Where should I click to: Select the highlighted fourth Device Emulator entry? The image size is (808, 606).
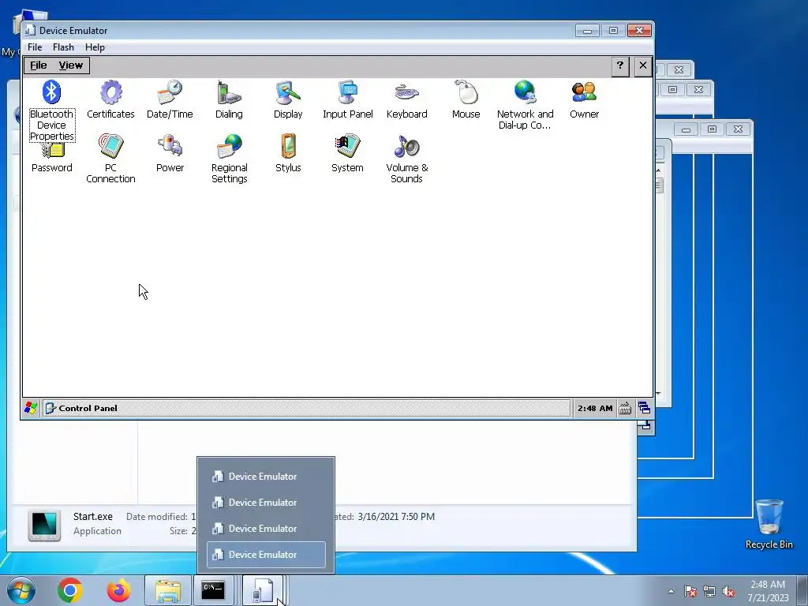tap(266, 555)
